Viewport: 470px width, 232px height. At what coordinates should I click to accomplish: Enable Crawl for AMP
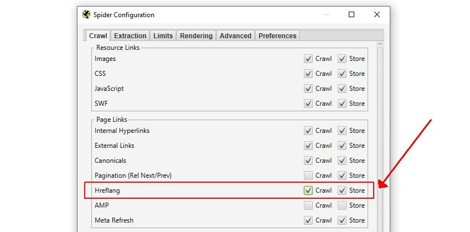click(x=308, y=205)
